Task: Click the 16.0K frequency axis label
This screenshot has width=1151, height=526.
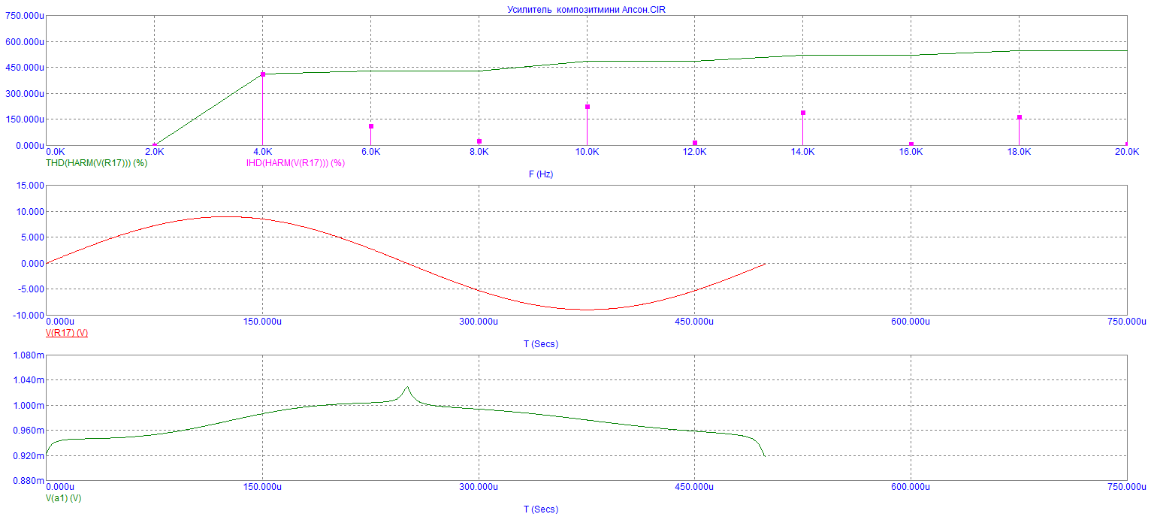Action: pos(911,151)
